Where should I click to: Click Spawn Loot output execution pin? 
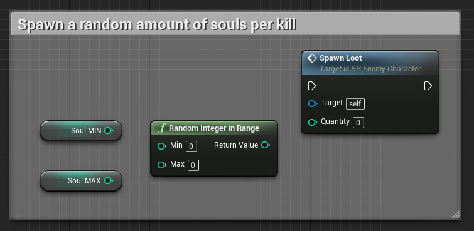tap(428, 86)
